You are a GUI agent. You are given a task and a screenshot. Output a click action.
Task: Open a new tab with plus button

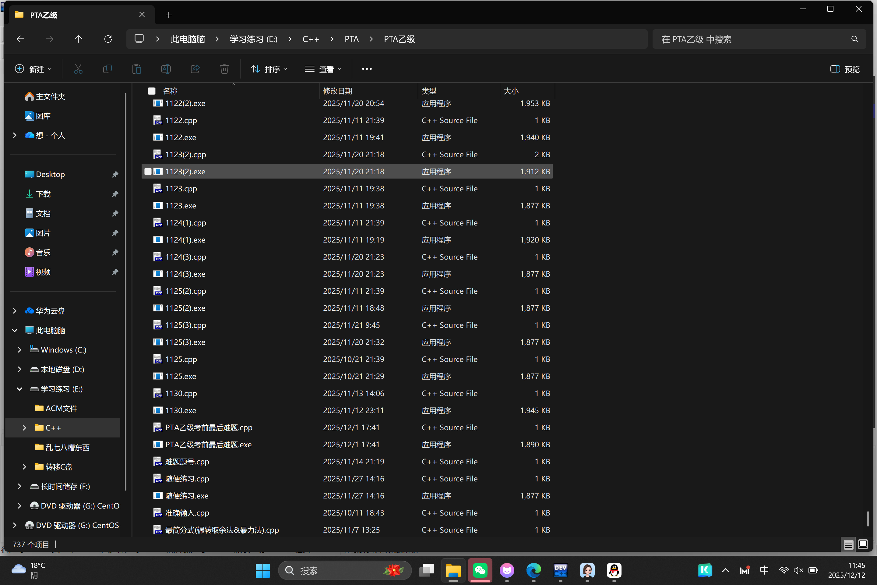click(x=168, y=15)
